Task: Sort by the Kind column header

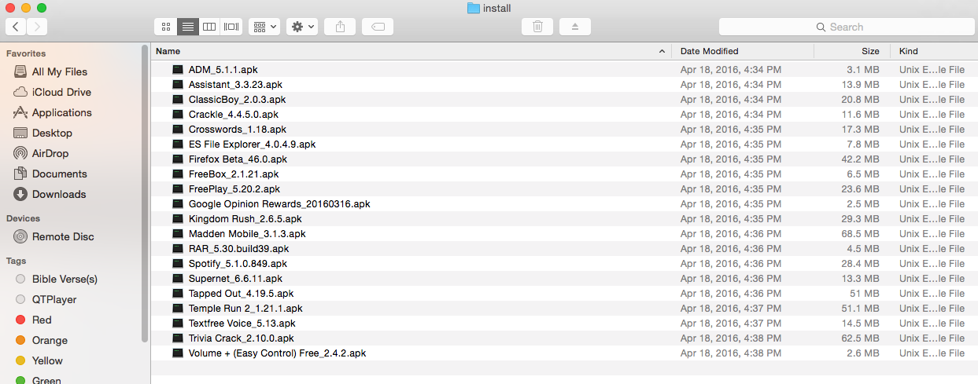Action: click(934, 51)
